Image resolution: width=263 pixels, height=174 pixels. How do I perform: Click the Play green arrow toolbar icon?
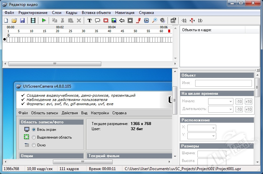pos(44,20)
